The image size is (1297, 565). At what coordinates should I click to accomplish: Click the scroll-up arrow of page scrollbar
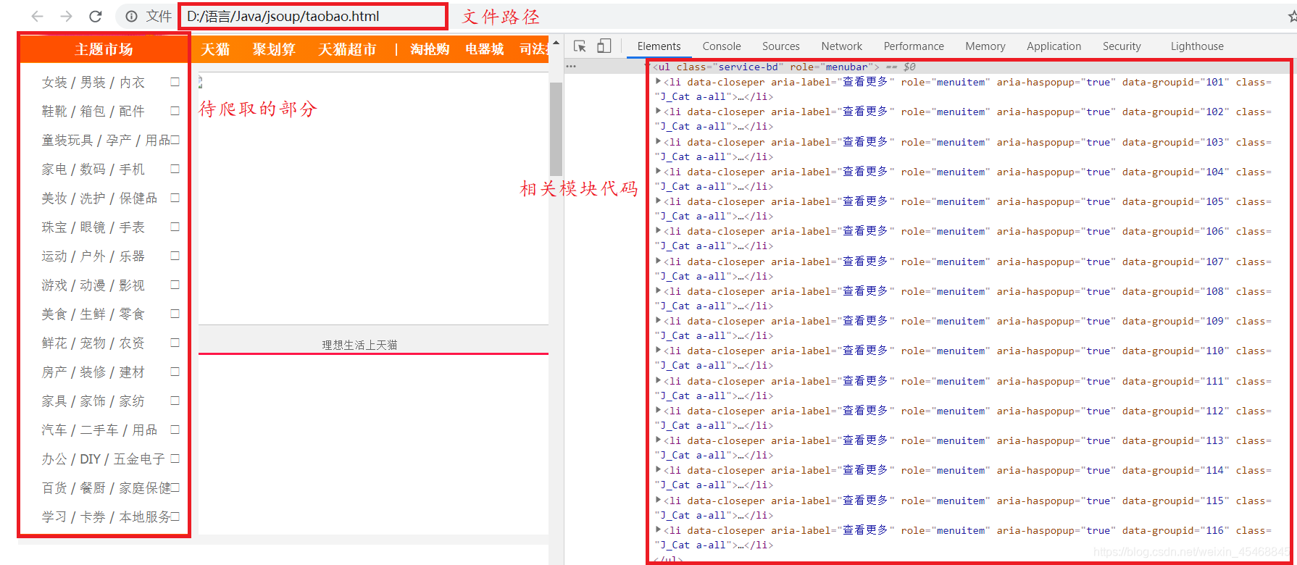tap(556, 42)
